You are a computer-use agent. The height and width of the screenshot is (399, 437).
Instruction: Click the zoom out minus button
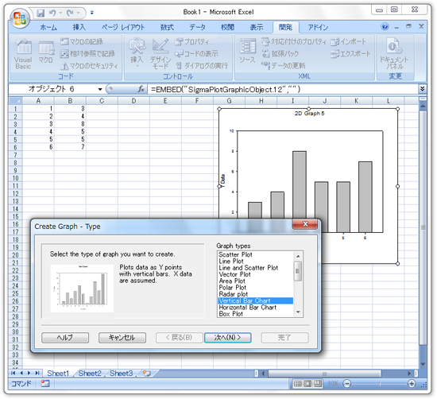pos(347,384)
